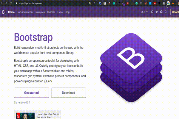Click the large purple Bootstrap stack logo
The image size is (179, 119).
click(131, 68)
